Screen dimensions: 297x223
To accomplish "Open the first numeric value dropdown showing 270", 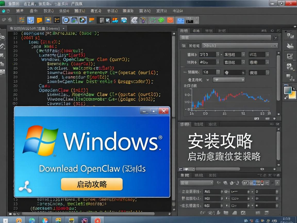I will [218, 54].
